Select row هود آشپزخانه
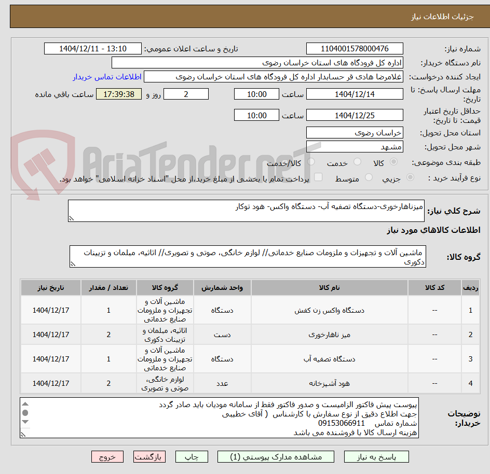The image size is (490, 474). [250, 383]
